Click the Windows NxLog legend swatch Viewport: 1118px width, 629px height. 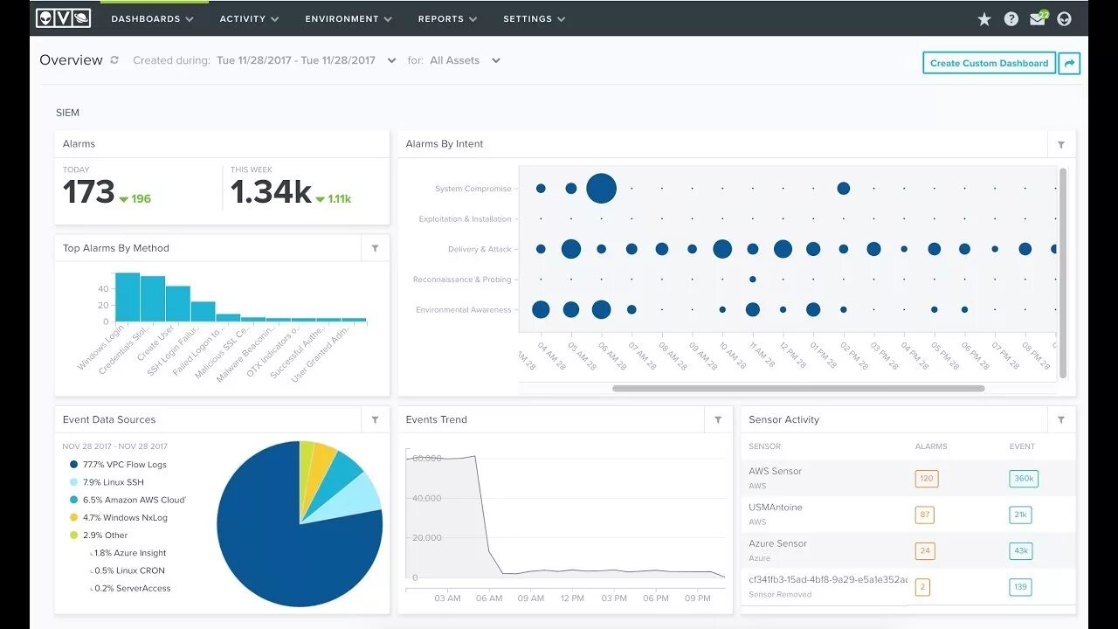pos(74,518)
